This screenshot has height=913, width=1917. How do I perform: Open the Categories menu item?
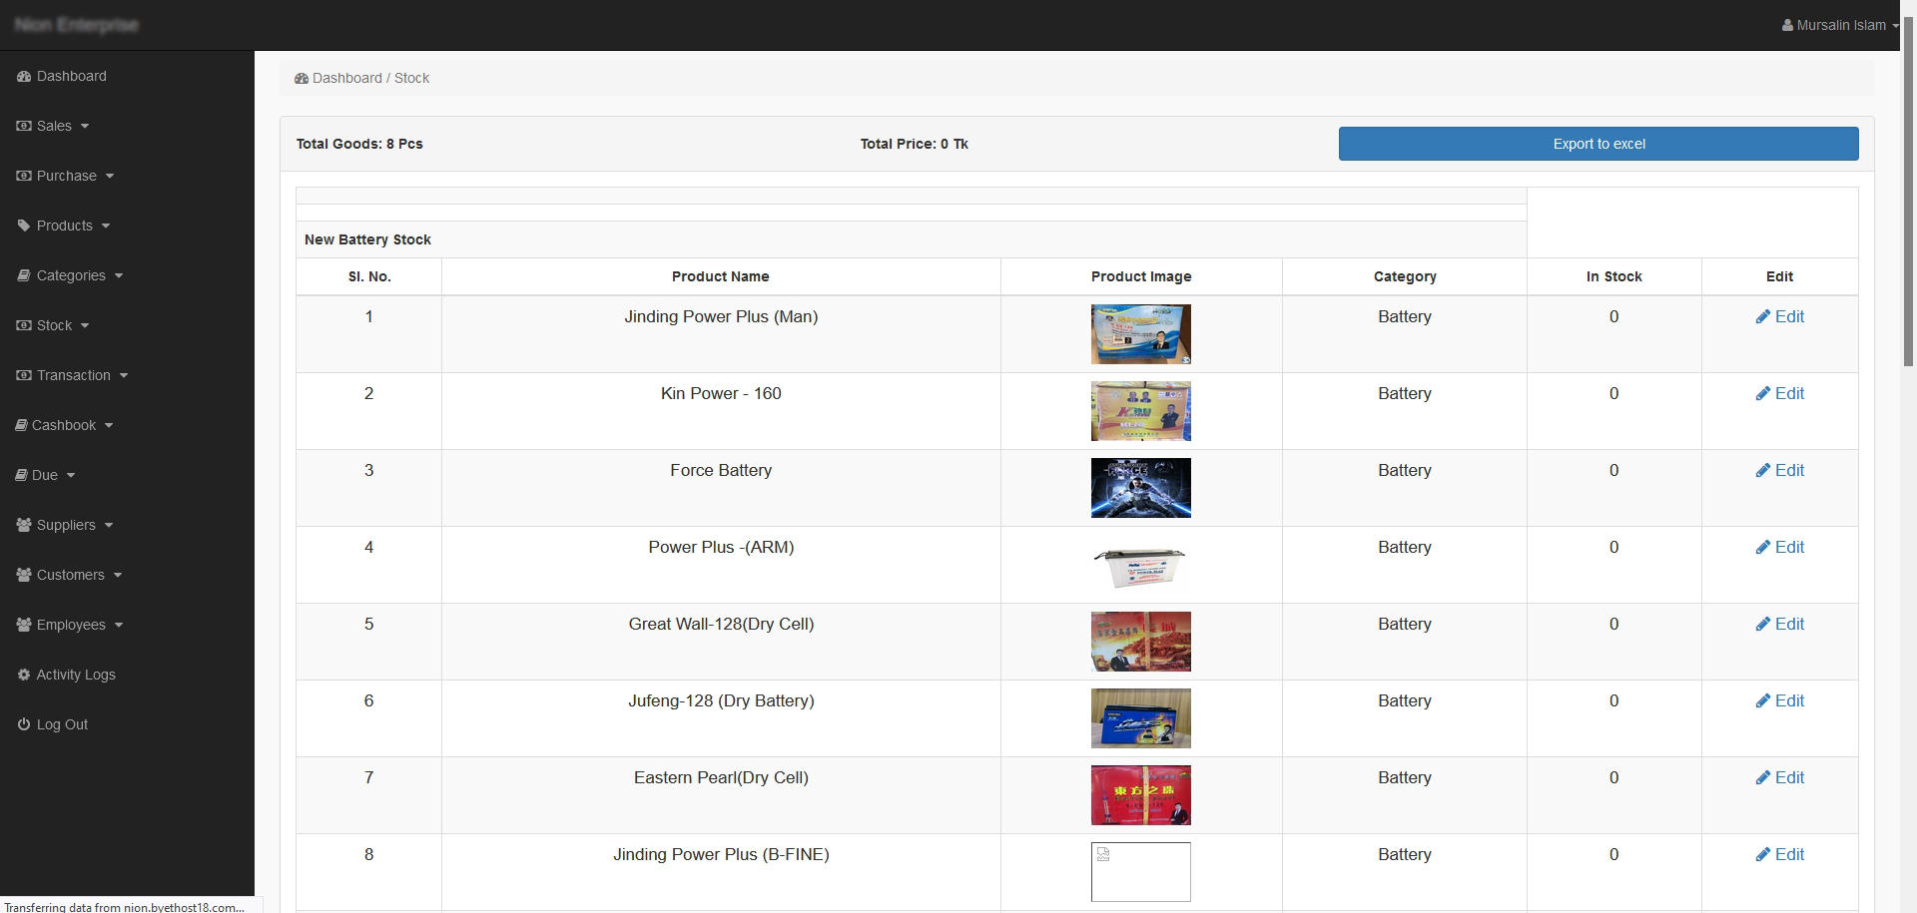click(71, 275)
